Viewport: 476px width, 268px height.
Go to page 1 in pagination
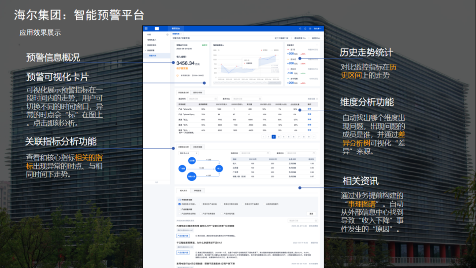tap(269, 137)
